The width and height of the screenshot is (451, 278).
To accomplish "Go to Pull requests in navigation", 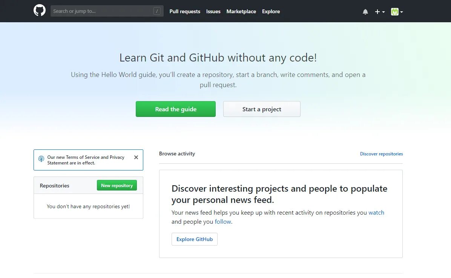I will [185, 12].
